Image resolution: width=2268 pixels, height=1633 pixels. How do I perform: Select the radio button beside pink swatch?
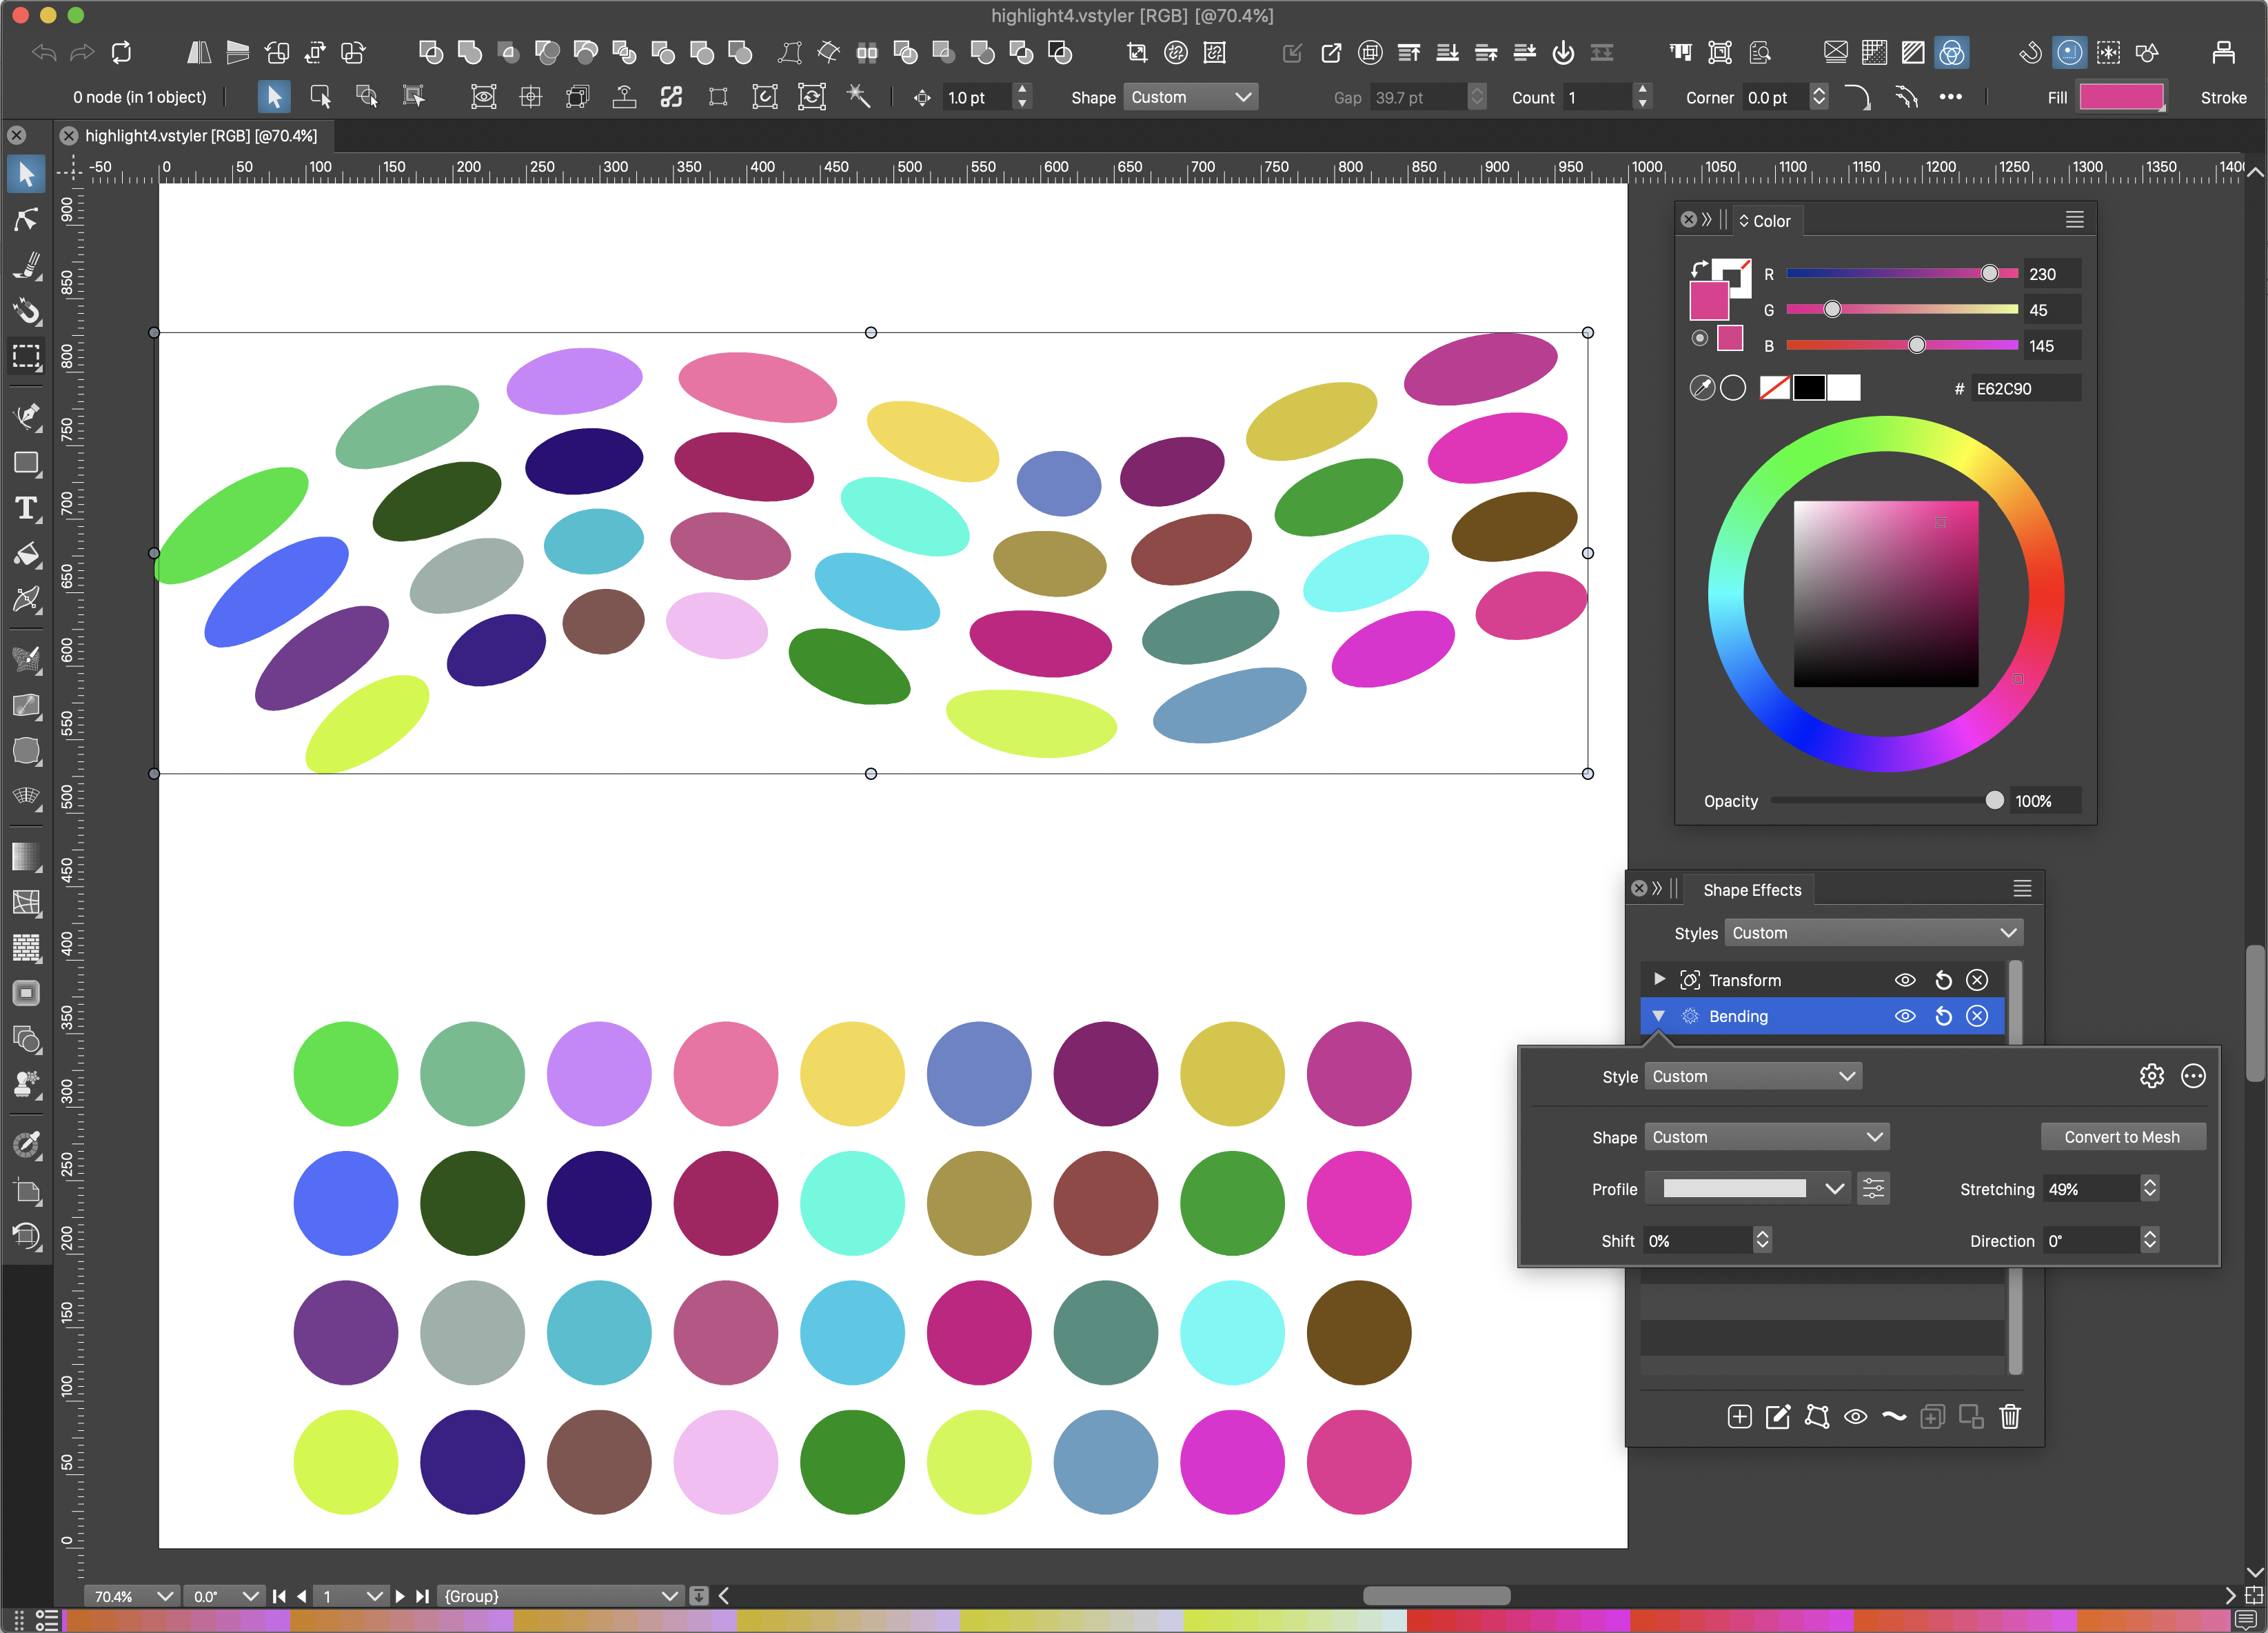coord(1699,338)
